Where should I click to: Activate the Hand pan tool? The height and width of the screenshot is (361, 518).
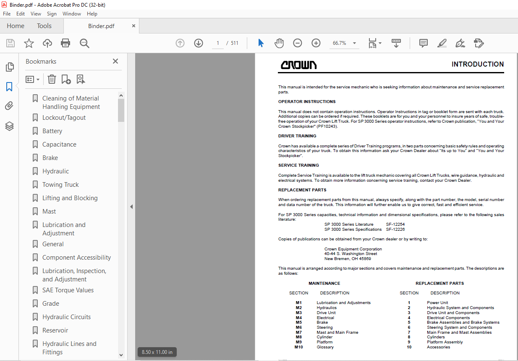[279, 43]
